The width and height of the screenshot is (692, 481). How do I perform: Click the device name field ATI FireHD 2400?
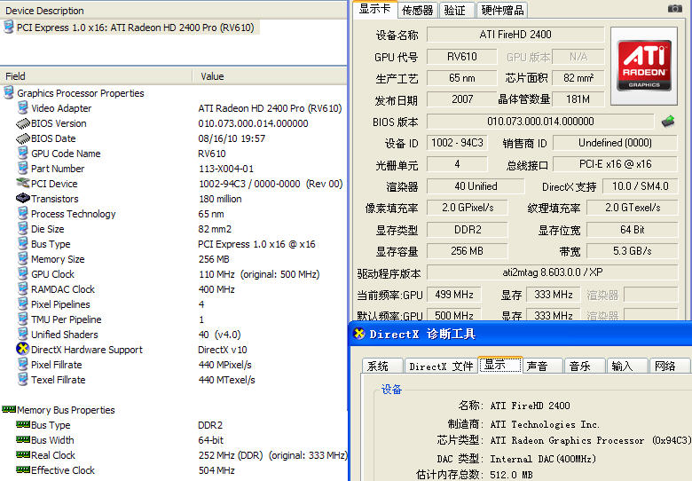(515, 35)
